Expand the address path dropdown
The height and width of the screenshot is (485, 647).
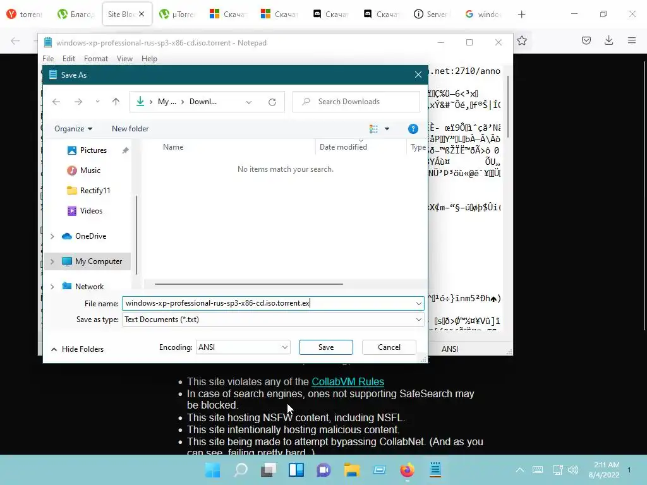[249, 102]
